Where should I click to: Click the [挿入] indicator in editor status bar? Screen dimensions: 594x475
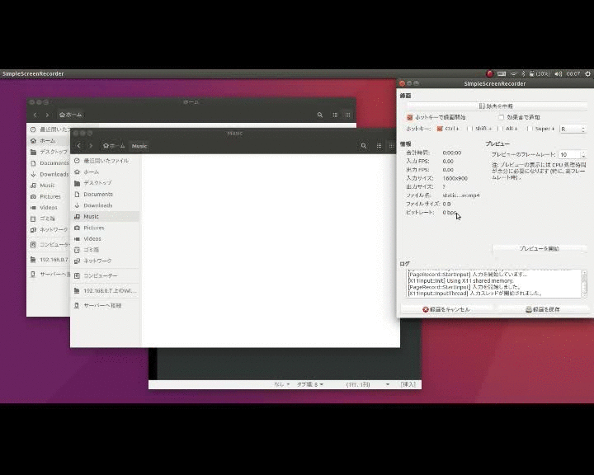click(408, 384)
